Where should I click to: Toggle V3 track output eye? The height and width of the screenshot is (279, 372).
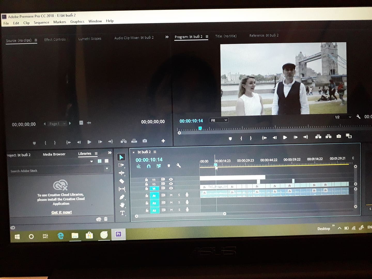[171, 179]
